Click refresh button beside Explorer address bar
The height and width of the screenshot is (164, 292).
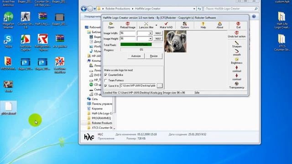[x=199, y=9]
